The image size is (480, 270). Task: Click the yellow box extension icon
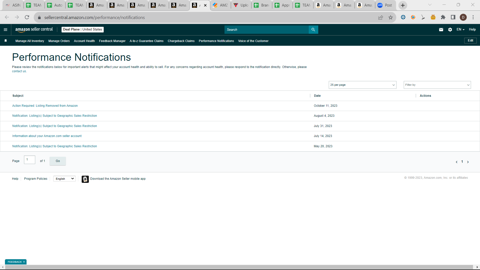click(433, 17)
